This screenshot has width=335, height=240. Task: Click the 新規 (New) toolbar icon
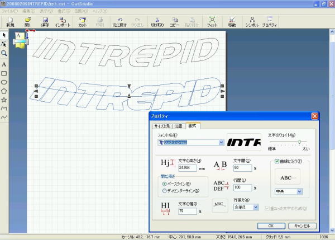[x=10, y=22]
